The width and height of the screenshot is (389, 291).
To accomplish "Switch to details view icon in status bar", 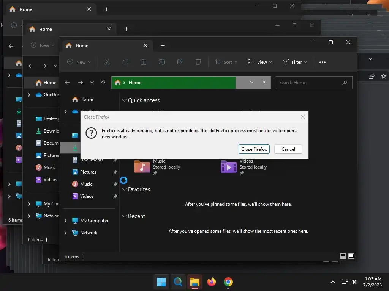I will pos(343,256).
